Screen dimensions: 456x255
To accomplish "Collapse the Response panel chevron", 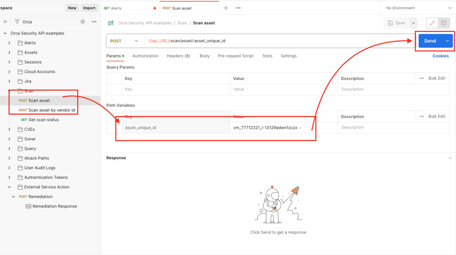I will (x=450, y=158).
